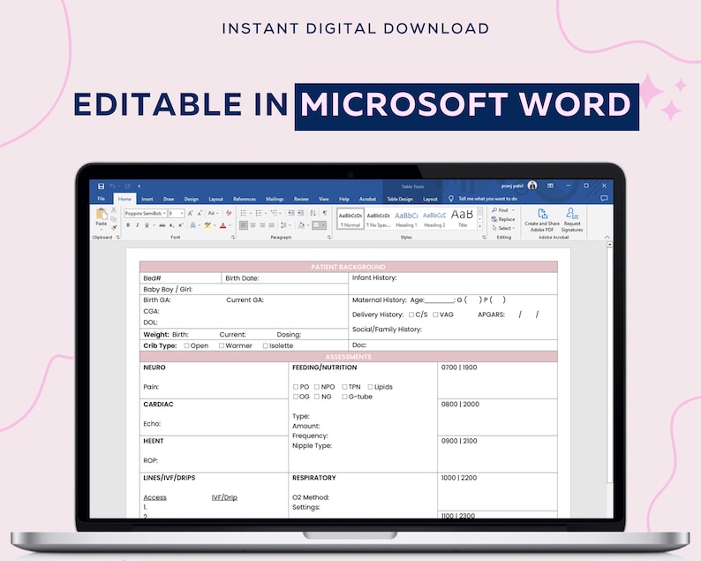The height and width of the screenshot is (561, 701).
Task: Toggle Show paragraph marks icon
Action: (325, 213)
